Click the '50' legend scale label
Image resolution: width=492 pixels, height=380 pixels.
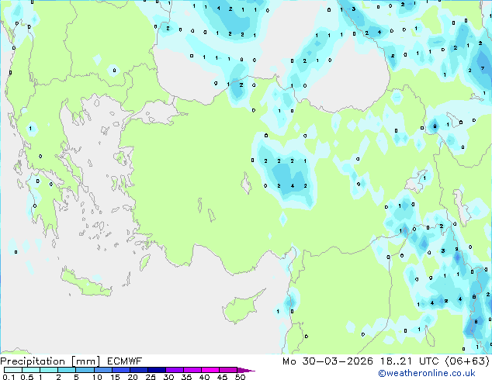tap(240, 377)
